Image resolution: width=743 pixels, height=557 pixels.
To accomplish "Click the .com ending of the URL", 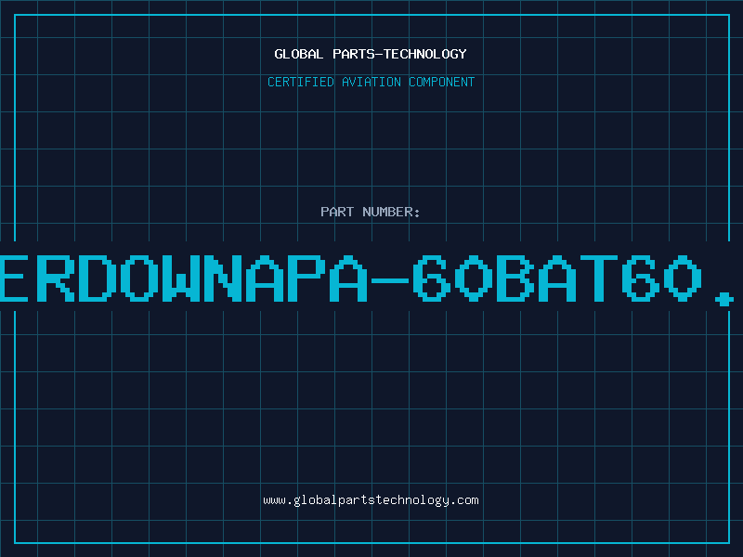I will click(x=465, y=500).
